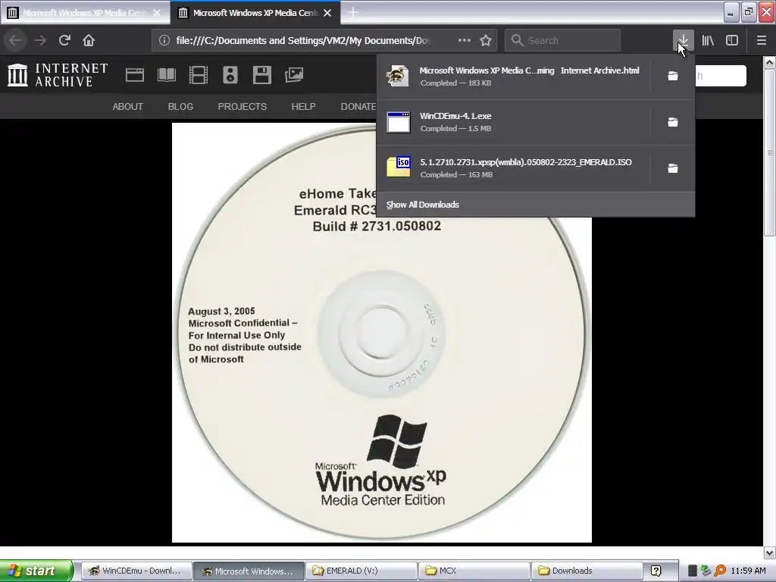Open the DONATE navigation link
Screen dimensions: 776x582
point(358,106)
